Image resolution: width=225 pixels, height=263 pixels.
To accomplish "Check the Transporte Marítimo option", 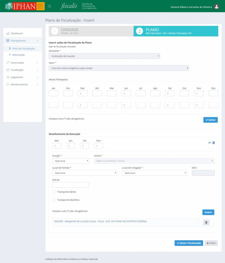I will tap(54, 200).
